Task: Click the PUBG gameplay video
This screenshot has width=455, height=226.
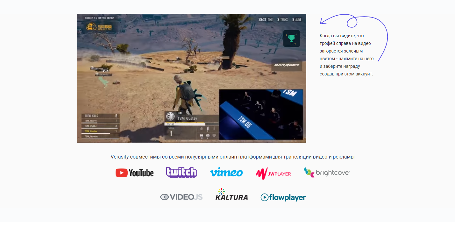Action: coord(192,78)
